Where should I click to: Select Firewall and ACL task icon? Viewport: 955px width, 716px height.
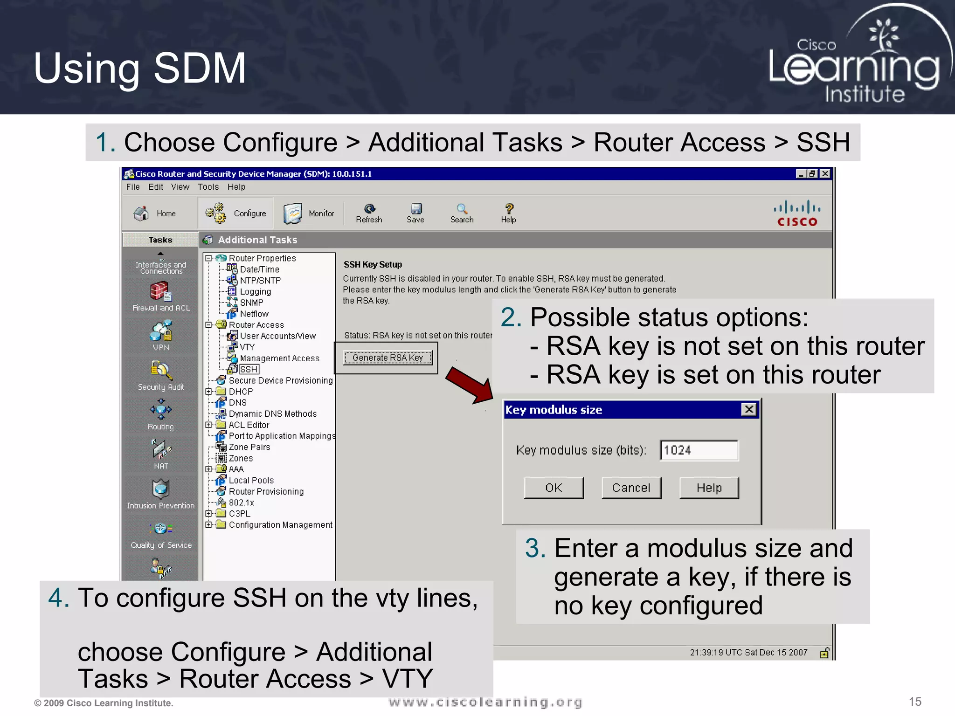[x=161, y=292]
